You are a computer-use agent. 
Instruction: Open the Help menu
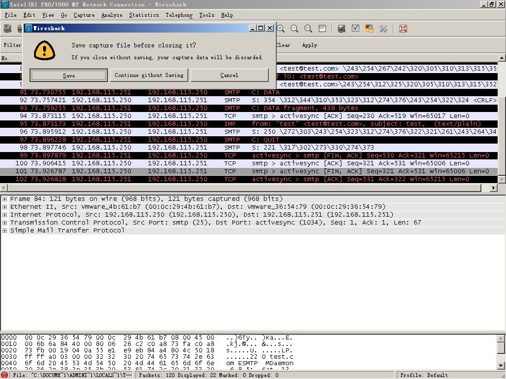227,15
